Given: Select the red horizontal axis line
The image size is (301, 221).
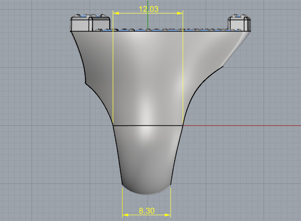Looking at the screenshot, I should tap(242, 126).
